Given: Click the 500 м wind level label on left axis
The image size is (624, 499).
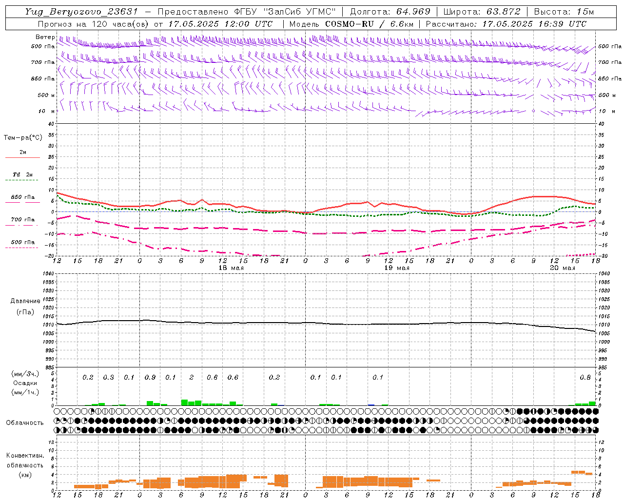Looking at the screenshot, I should click(x=46, y=96).
